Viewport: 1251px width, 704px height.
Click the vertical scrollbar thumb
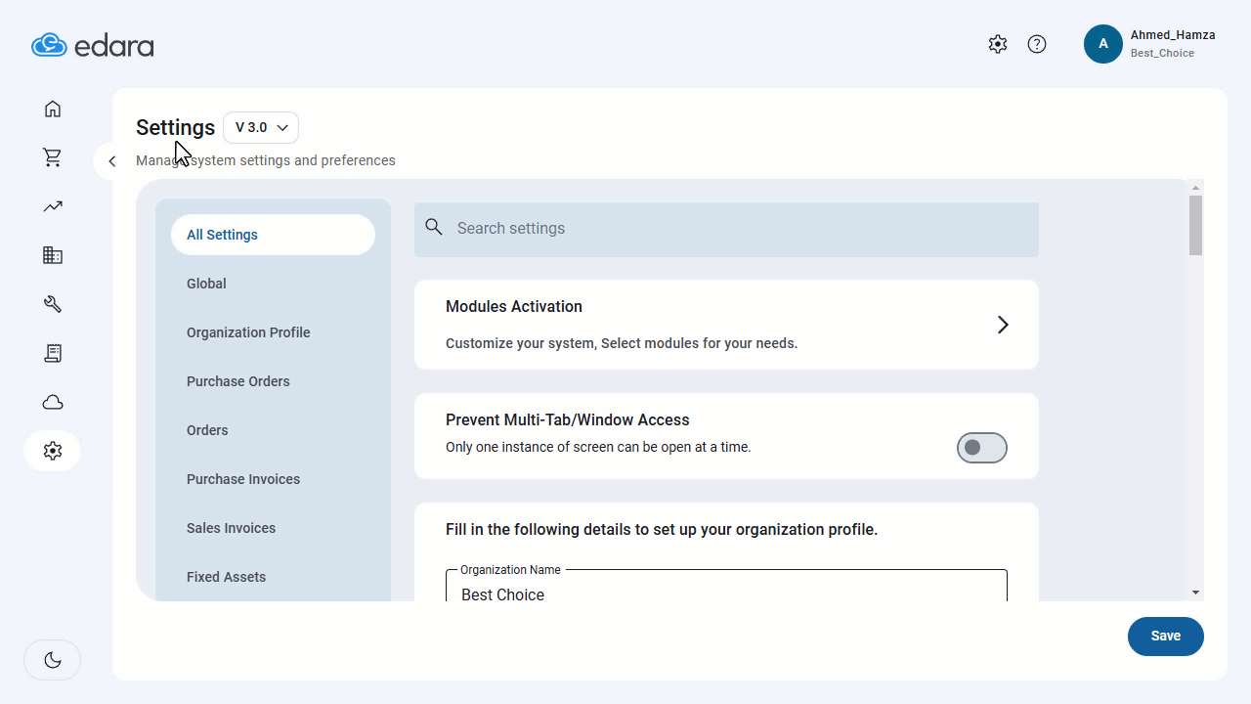pos(1196,225)
